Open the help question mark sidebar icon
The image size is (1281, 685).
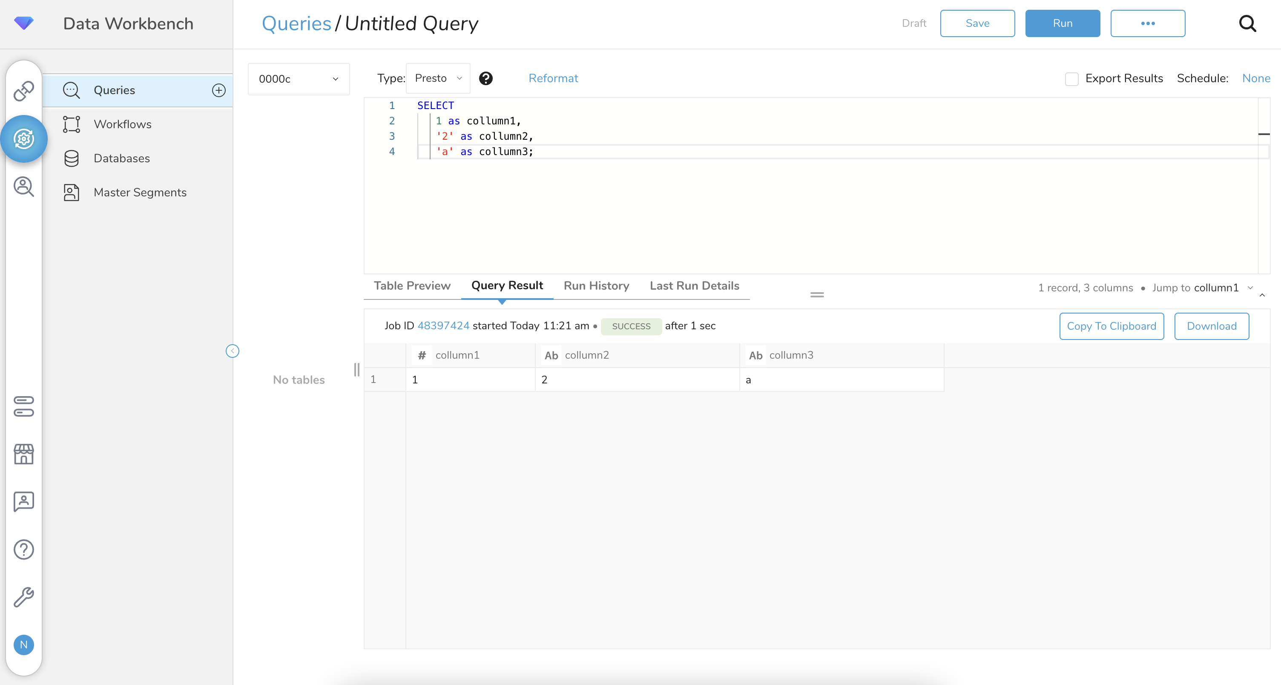tap(23, 549)
